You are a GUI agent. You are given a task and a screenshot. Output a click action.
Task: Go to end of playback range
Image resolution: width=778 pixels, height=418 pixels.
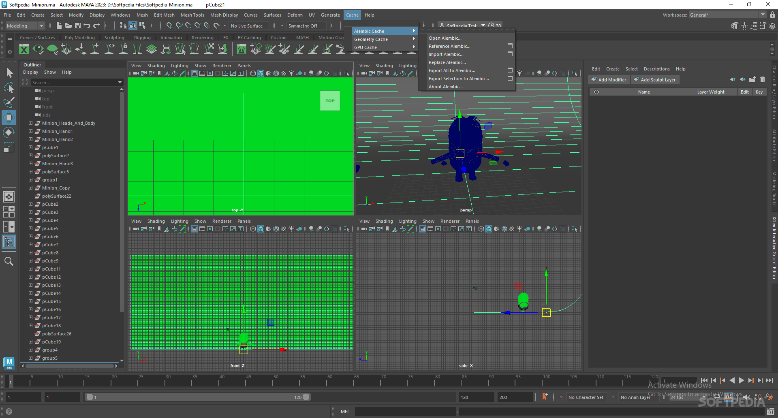point(769,380)
